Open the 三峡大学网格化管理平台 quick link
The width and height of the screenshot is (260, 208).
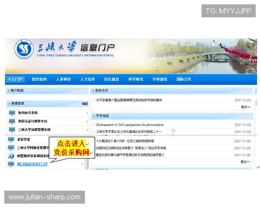33,148
